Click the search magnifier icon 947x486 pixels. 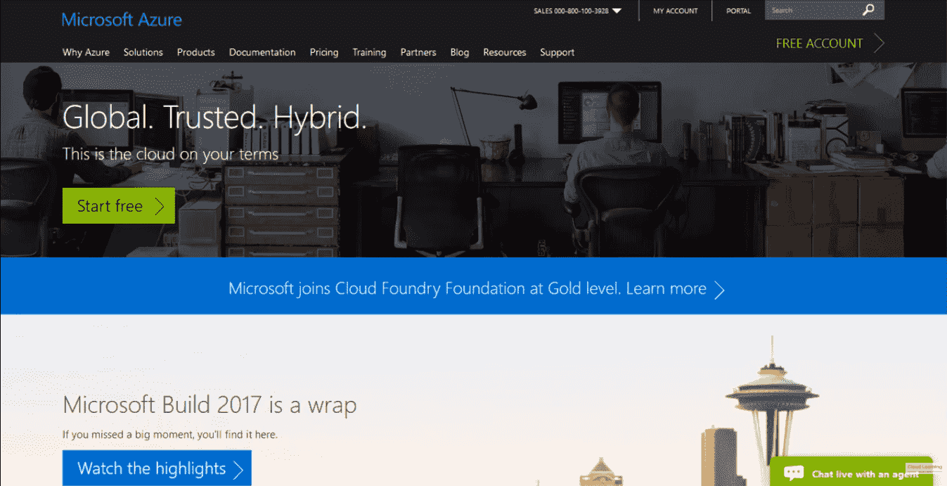869,10
